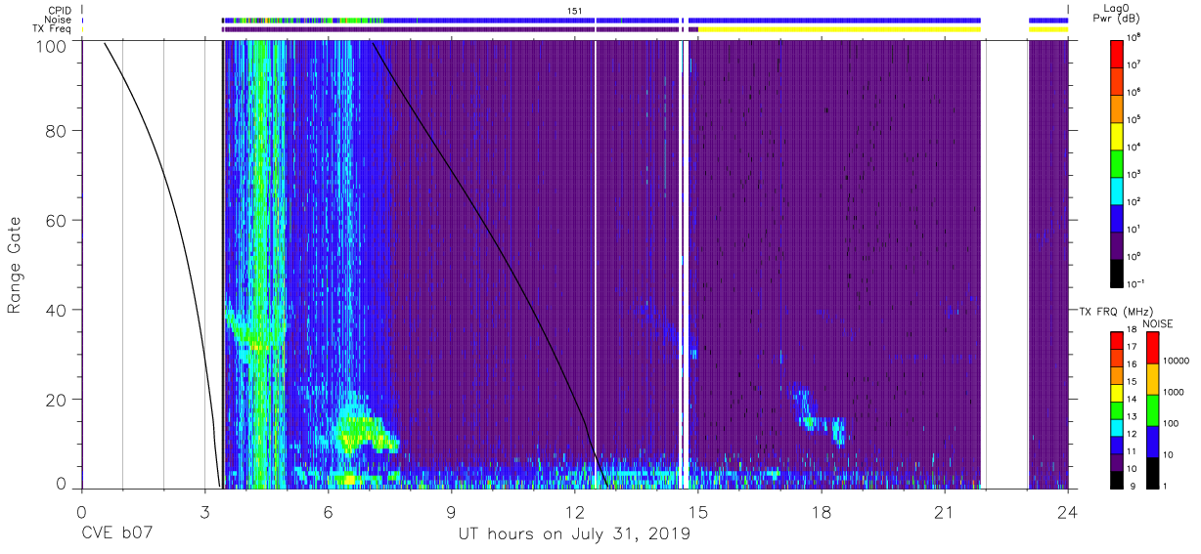Click y-axis tick label '100'
1201x554 pixels.
(x=53, y=46)
